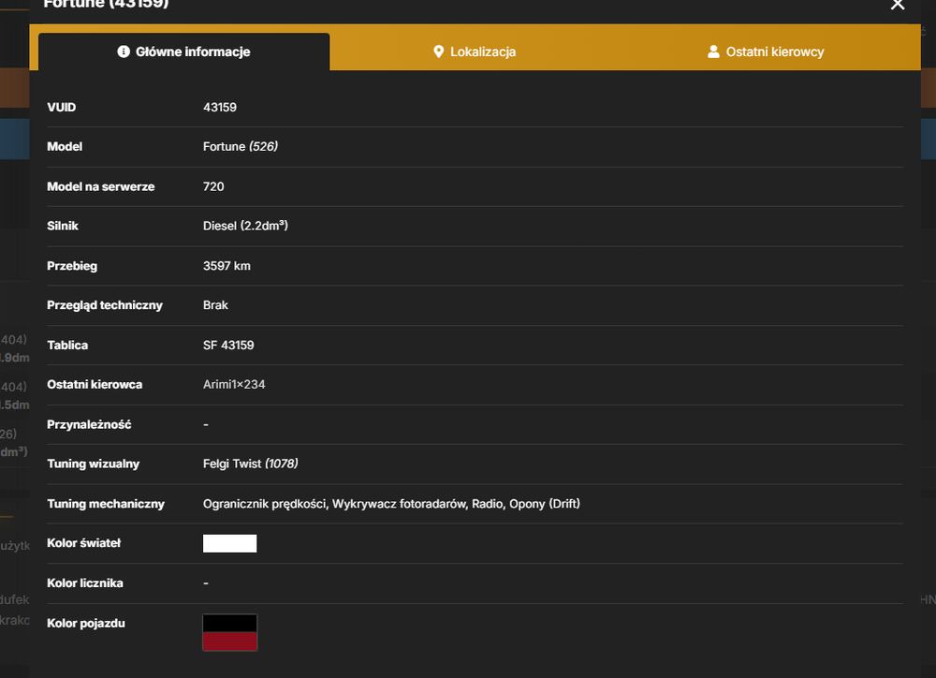936x678 pixels.
Task: Click the Tuning mechaniczny parts list
Action: point(391,504)
